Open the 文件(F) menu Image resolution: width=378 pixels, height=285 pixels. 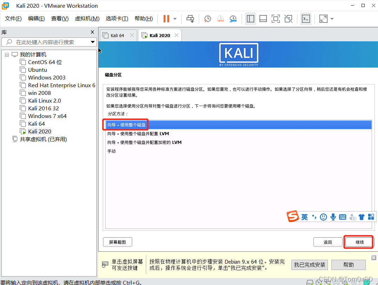pos(13,19)
